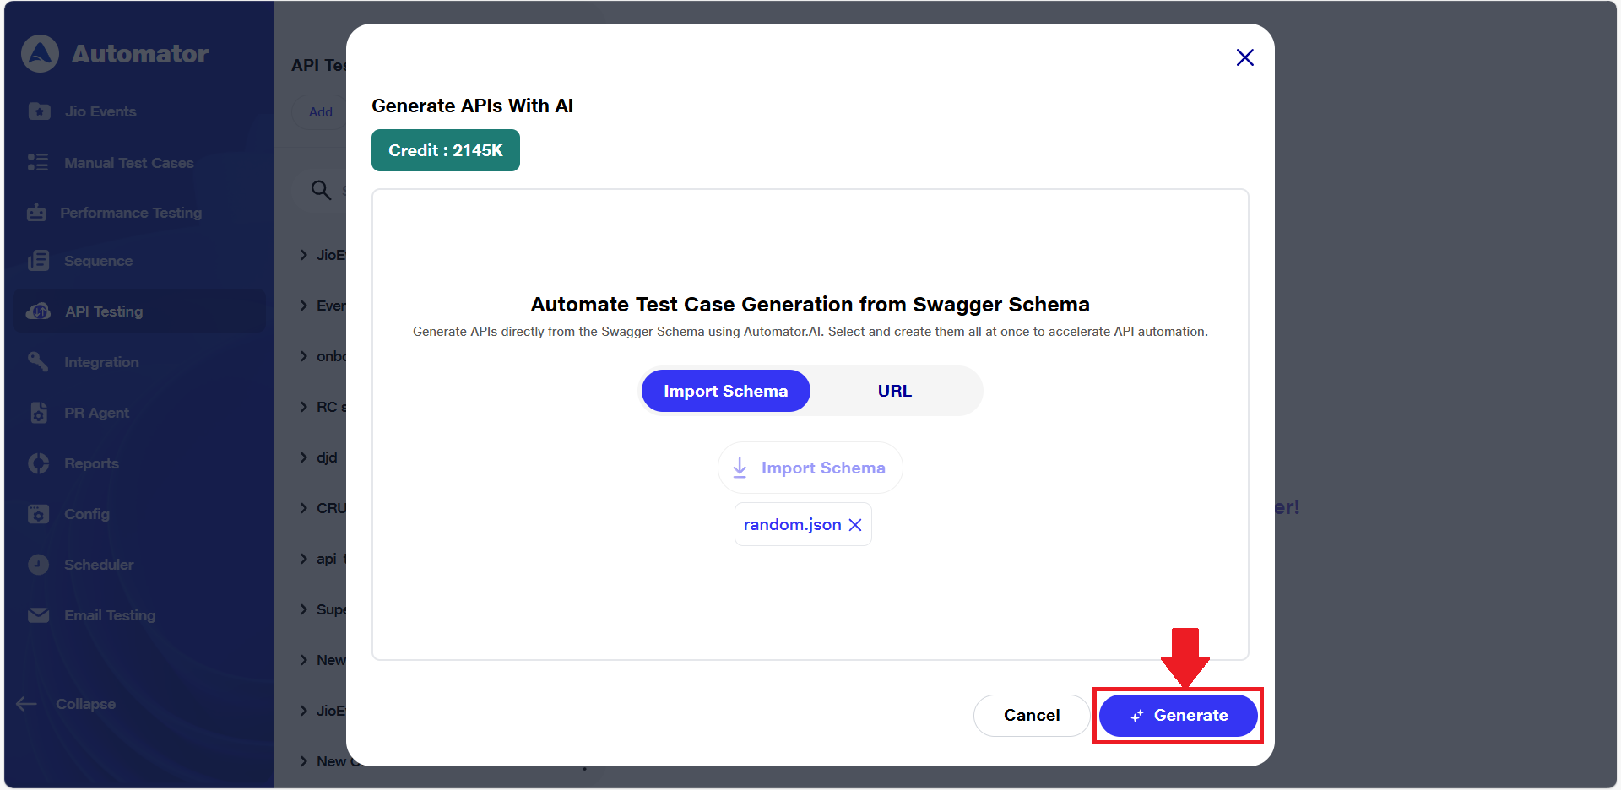Cancel the API generation dialog

pyautogui.click(x=1031, y=716)
